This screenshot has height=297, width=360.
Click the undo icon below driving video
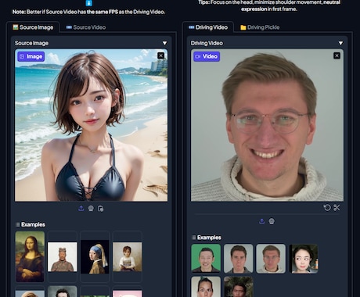point(327,208)
